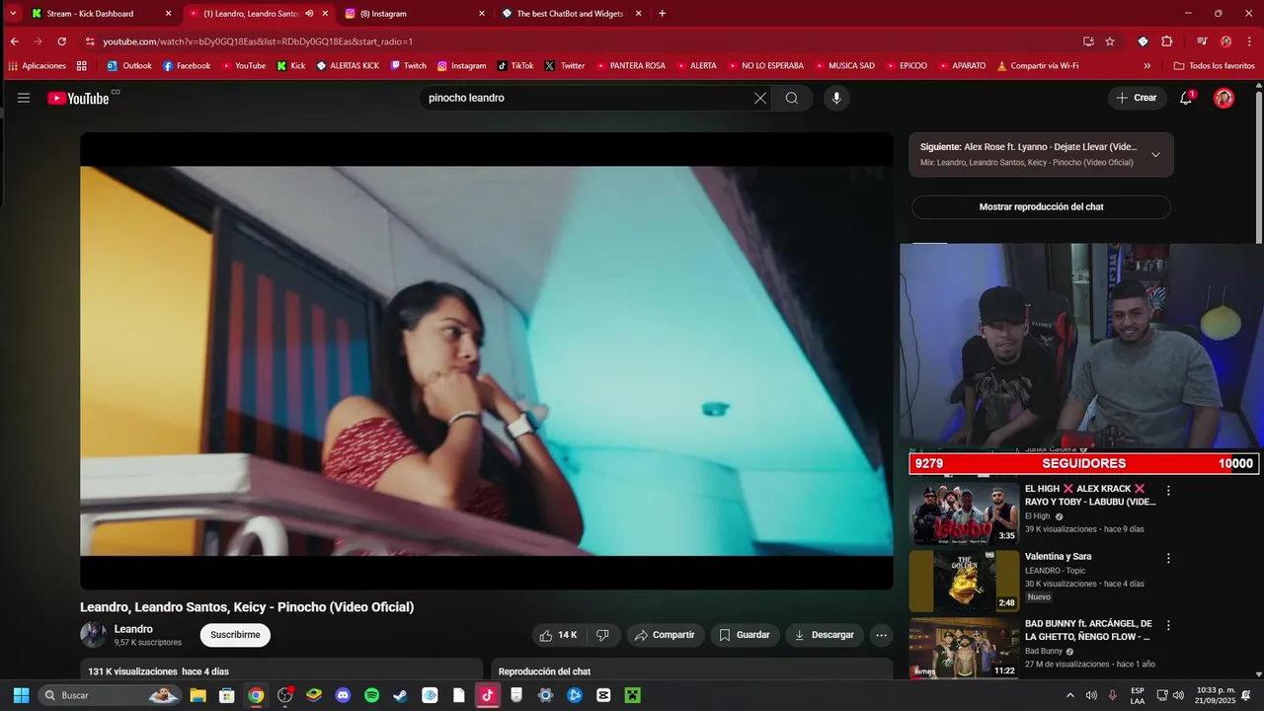This screenshot has width=1264, height=711.
Task: Go to YouTube home via logo
Action: [x=78, y=98]
